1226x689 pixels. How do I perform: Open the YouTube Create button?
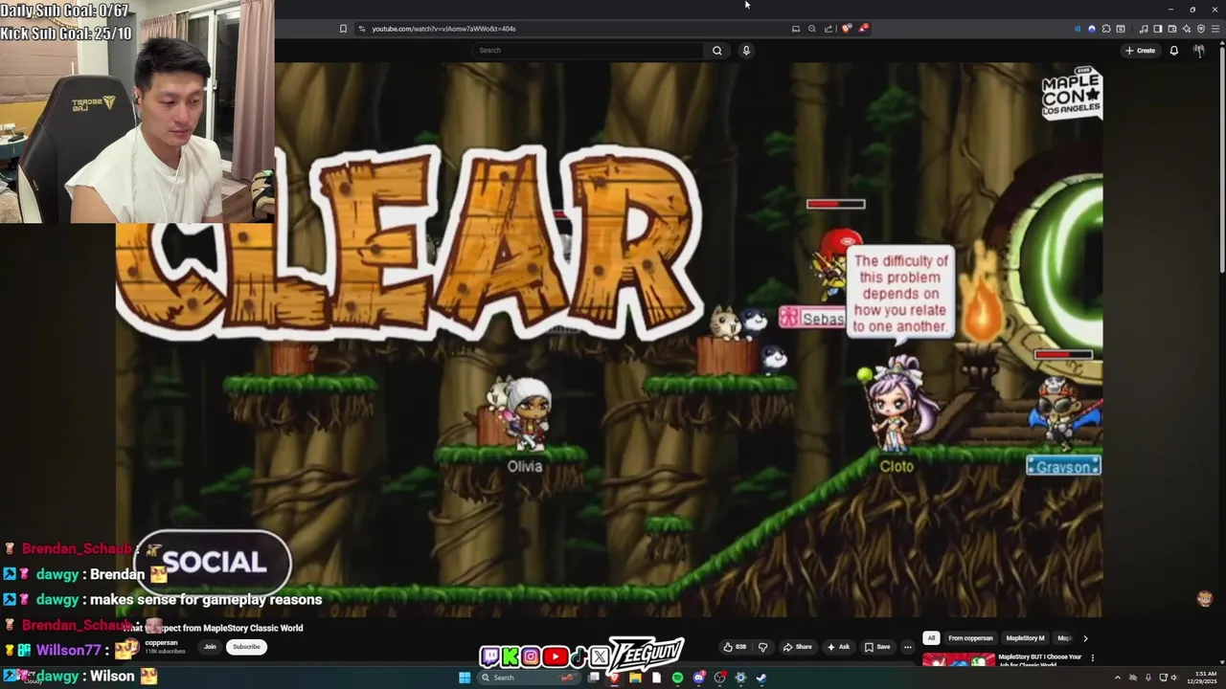coord(1141,51)
